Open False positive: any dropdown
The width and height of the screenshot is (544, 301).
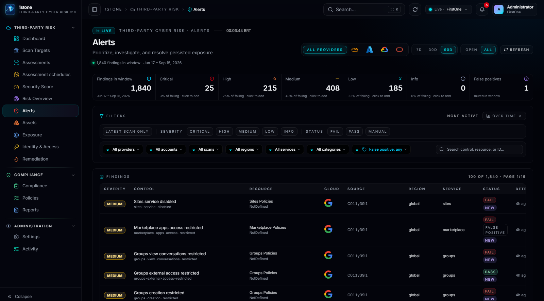381,149
